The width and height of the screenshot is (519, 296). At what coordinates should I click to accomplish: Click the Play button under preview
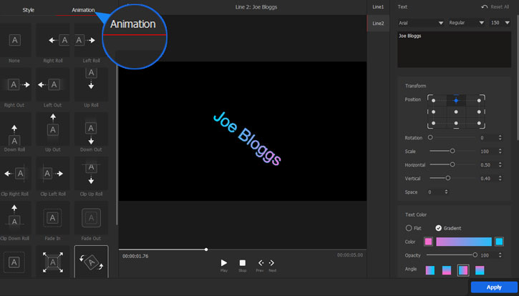(224, 264)
